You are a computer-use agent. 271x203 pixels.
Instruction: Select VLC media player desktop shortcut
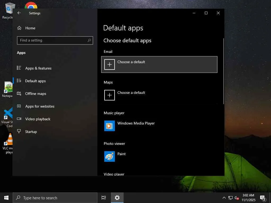(8, 144)
